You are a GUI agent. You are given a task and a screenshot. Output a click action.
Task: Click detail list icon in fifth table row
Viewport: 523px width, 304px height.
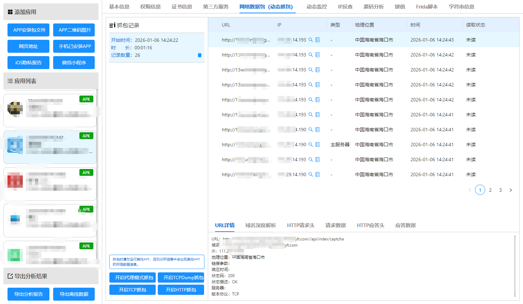[318, 100]
